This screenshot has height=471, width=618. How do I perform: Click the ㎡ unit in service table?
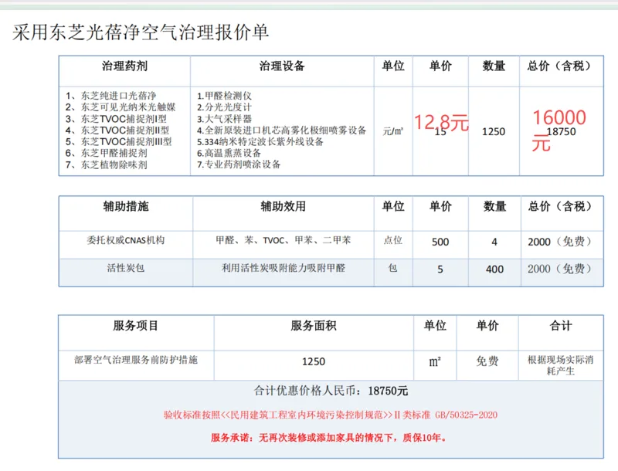click(x=435, y=361)
